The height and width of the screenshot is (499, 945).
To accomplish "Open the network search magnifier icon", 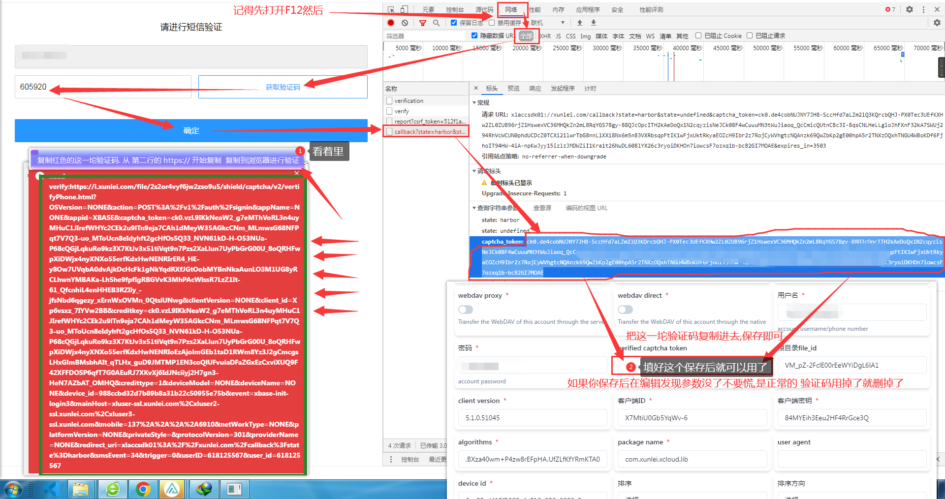I will 436,23.
